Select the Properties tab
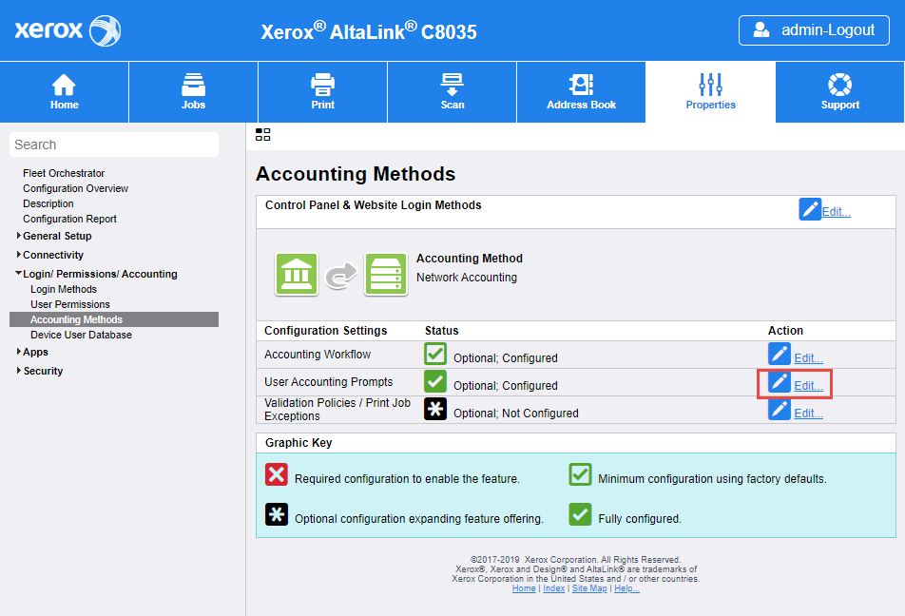This screenshot has width=905, height=616. pyautogui.click(x=710, y=92)
